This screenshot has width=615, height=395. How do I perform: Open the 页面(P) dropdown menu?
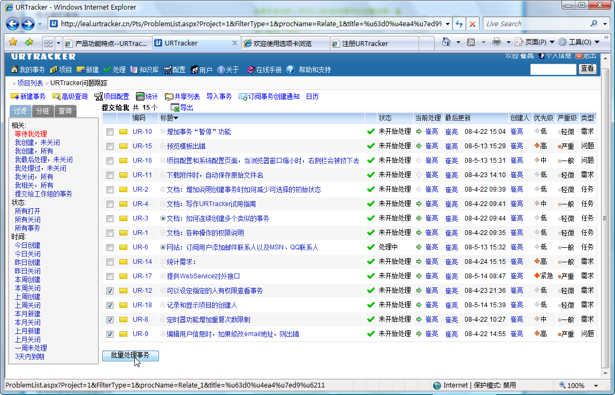tap(535, 42)
